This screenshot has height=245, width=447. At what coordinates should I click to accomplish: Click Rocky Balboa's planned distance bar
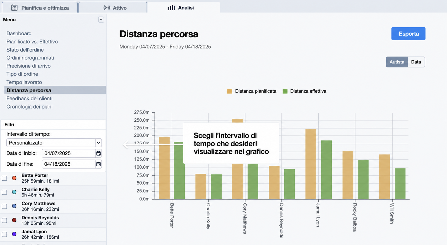(x=348, y=175)
